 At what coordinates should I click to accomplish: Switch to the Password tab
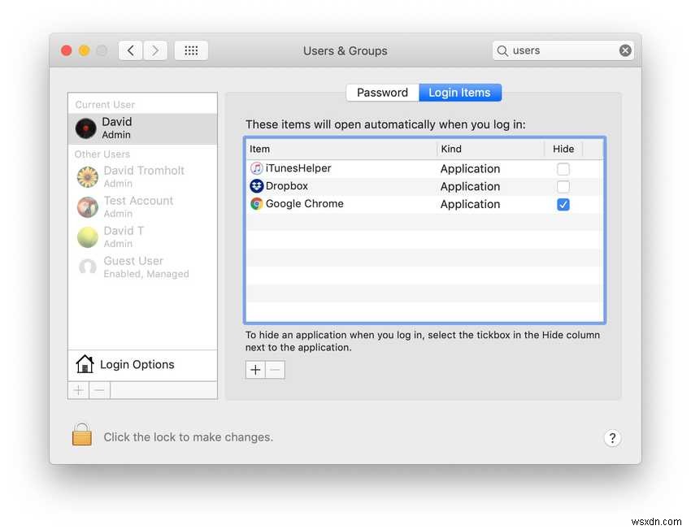383,93
